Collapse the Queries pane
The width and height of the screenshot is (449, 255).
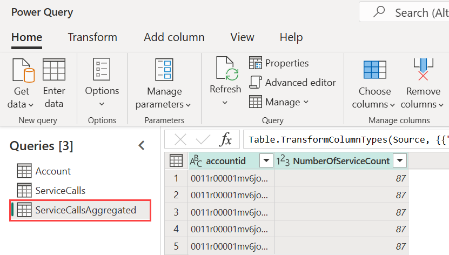click(142, 145)
